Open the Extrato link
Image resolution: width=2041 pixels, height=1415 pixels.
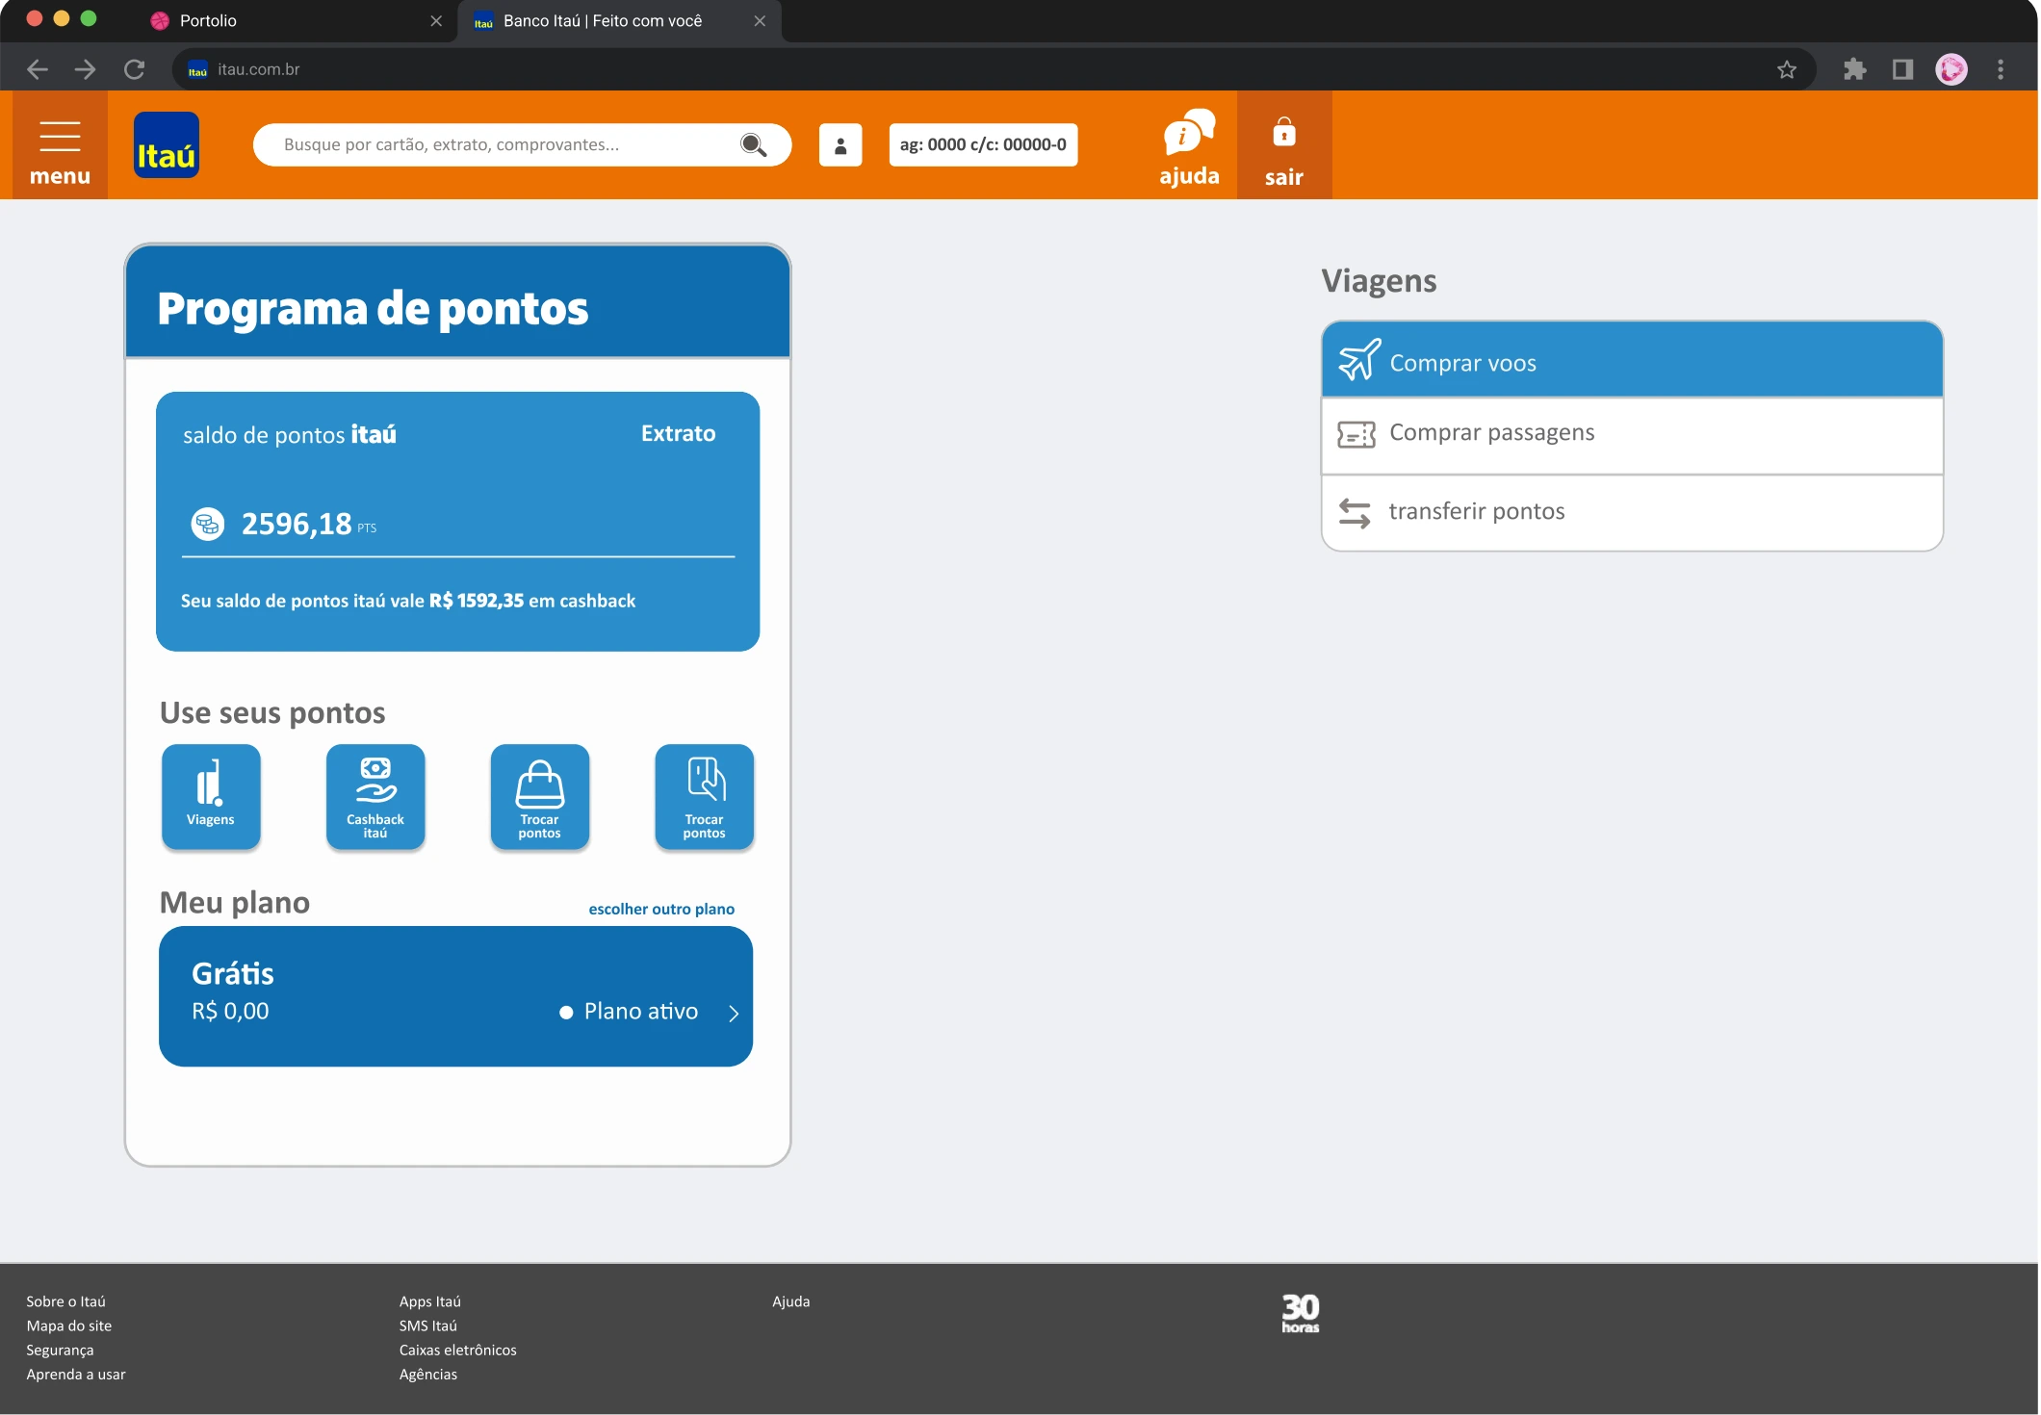point(678,434)
